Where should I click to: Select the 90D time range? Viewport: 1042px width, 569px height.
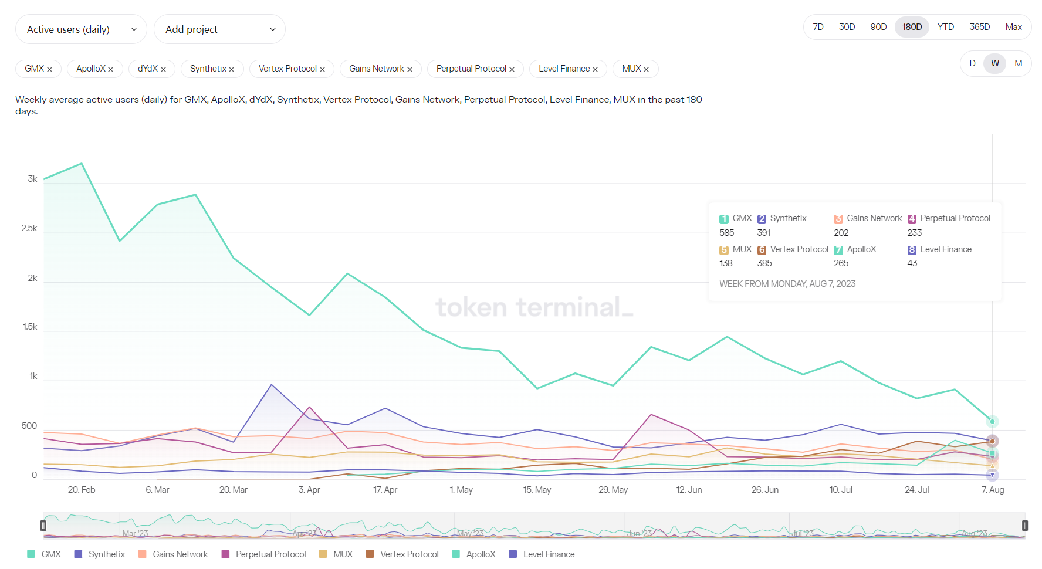878,27
